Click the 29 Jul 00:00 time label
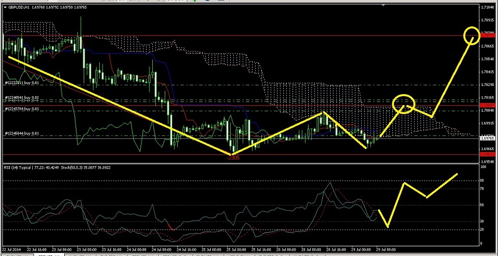Screen dimensions: 498x256 [x=361, y=250]
